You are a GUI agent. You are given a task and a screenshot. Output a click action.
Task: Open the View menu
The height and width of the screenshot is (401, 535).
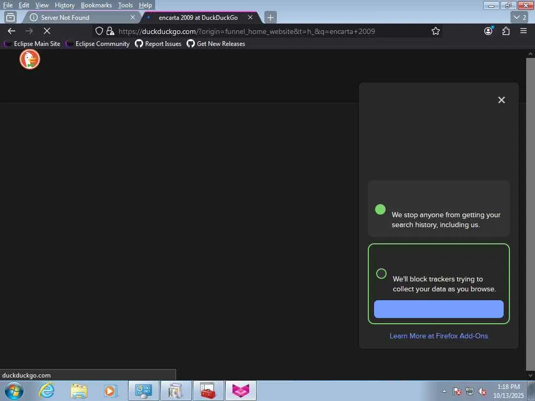42,5
